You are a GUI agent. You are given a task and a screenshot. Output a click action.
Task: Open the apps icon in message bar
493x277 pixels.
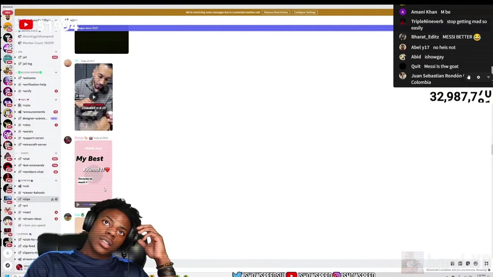click(486, 264)
